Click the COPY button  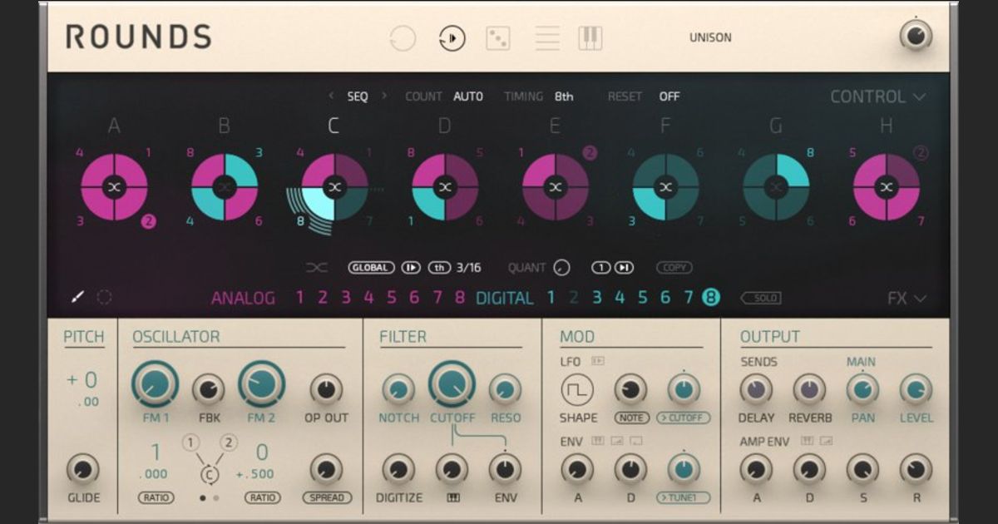pos(675,267)
